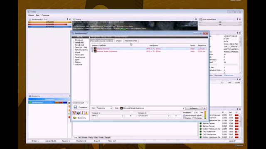Screen dimensions: 266x149
Task: Click the globe icon below the Сохранить button
Action: pyautogui.click(x=78, y=113)
